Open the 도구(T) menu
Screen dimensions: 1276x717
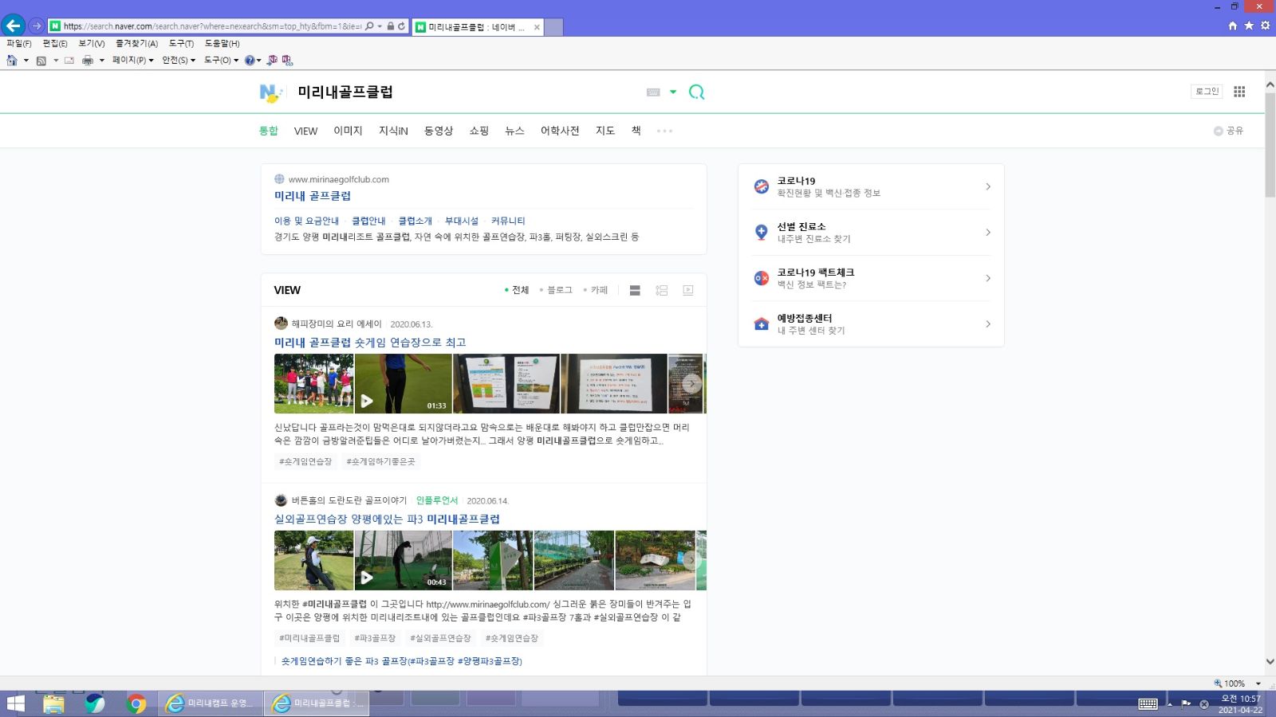(x=181, y=44)
